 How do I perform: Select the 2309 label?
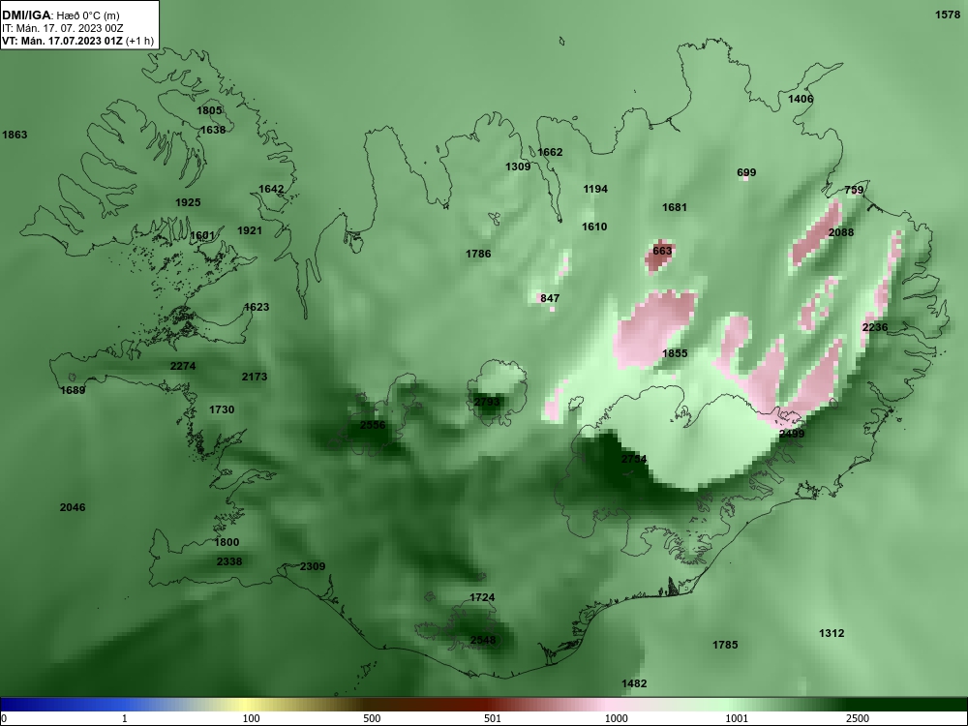click(313, 566)
